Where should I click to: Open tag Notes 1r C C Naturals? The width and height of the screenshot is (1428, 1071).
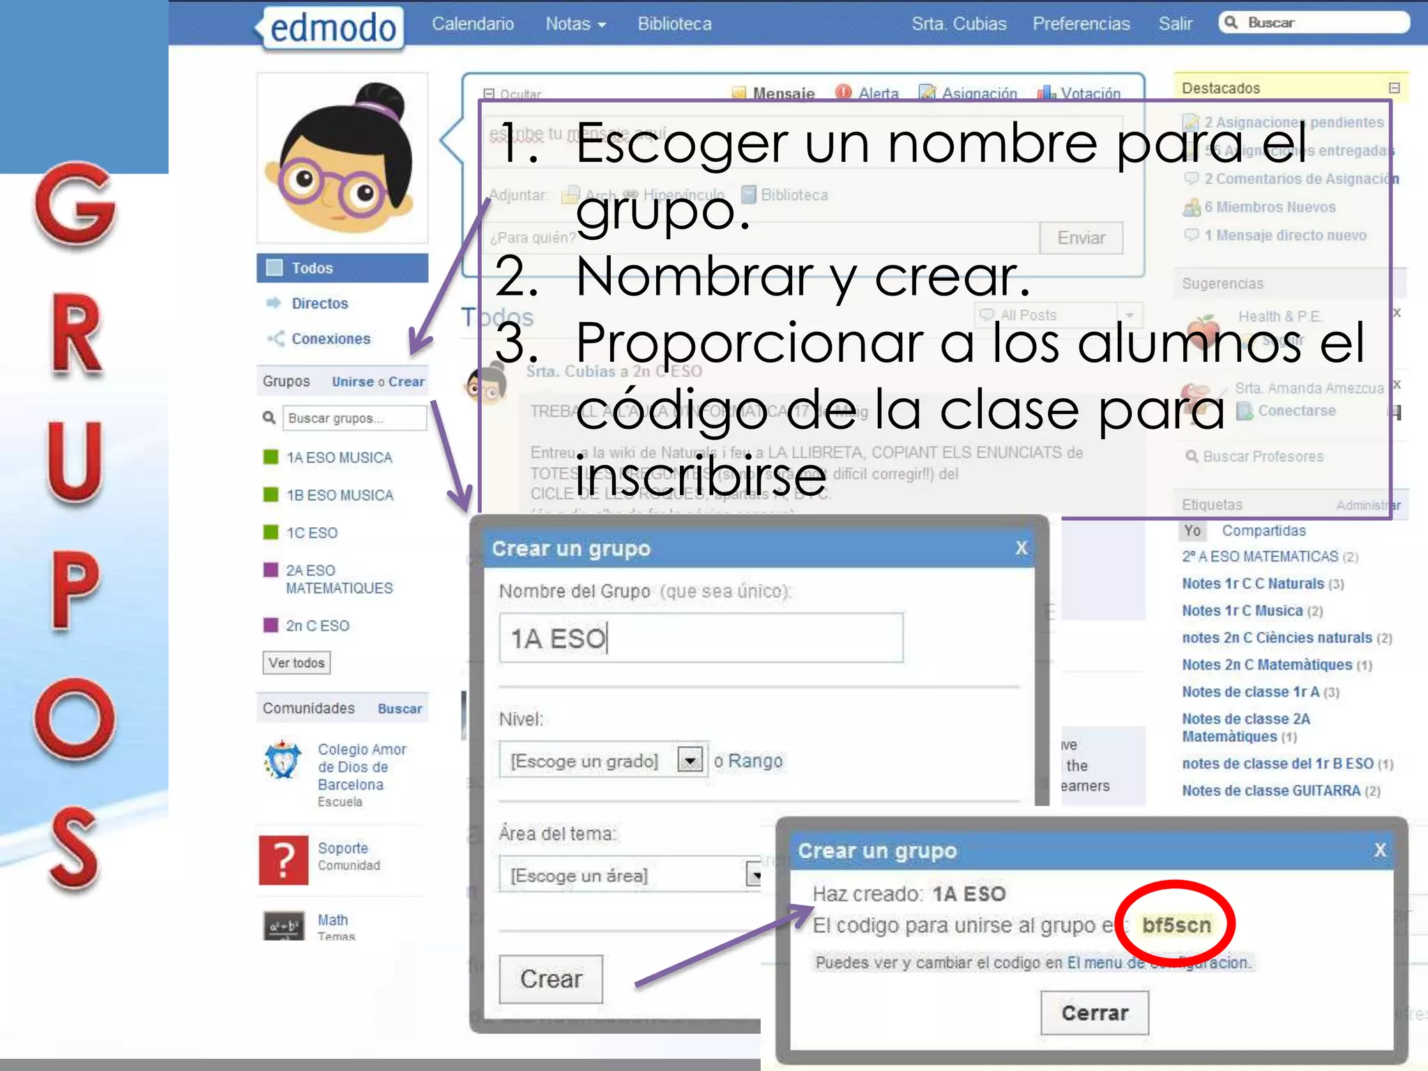click(1252, 584)
